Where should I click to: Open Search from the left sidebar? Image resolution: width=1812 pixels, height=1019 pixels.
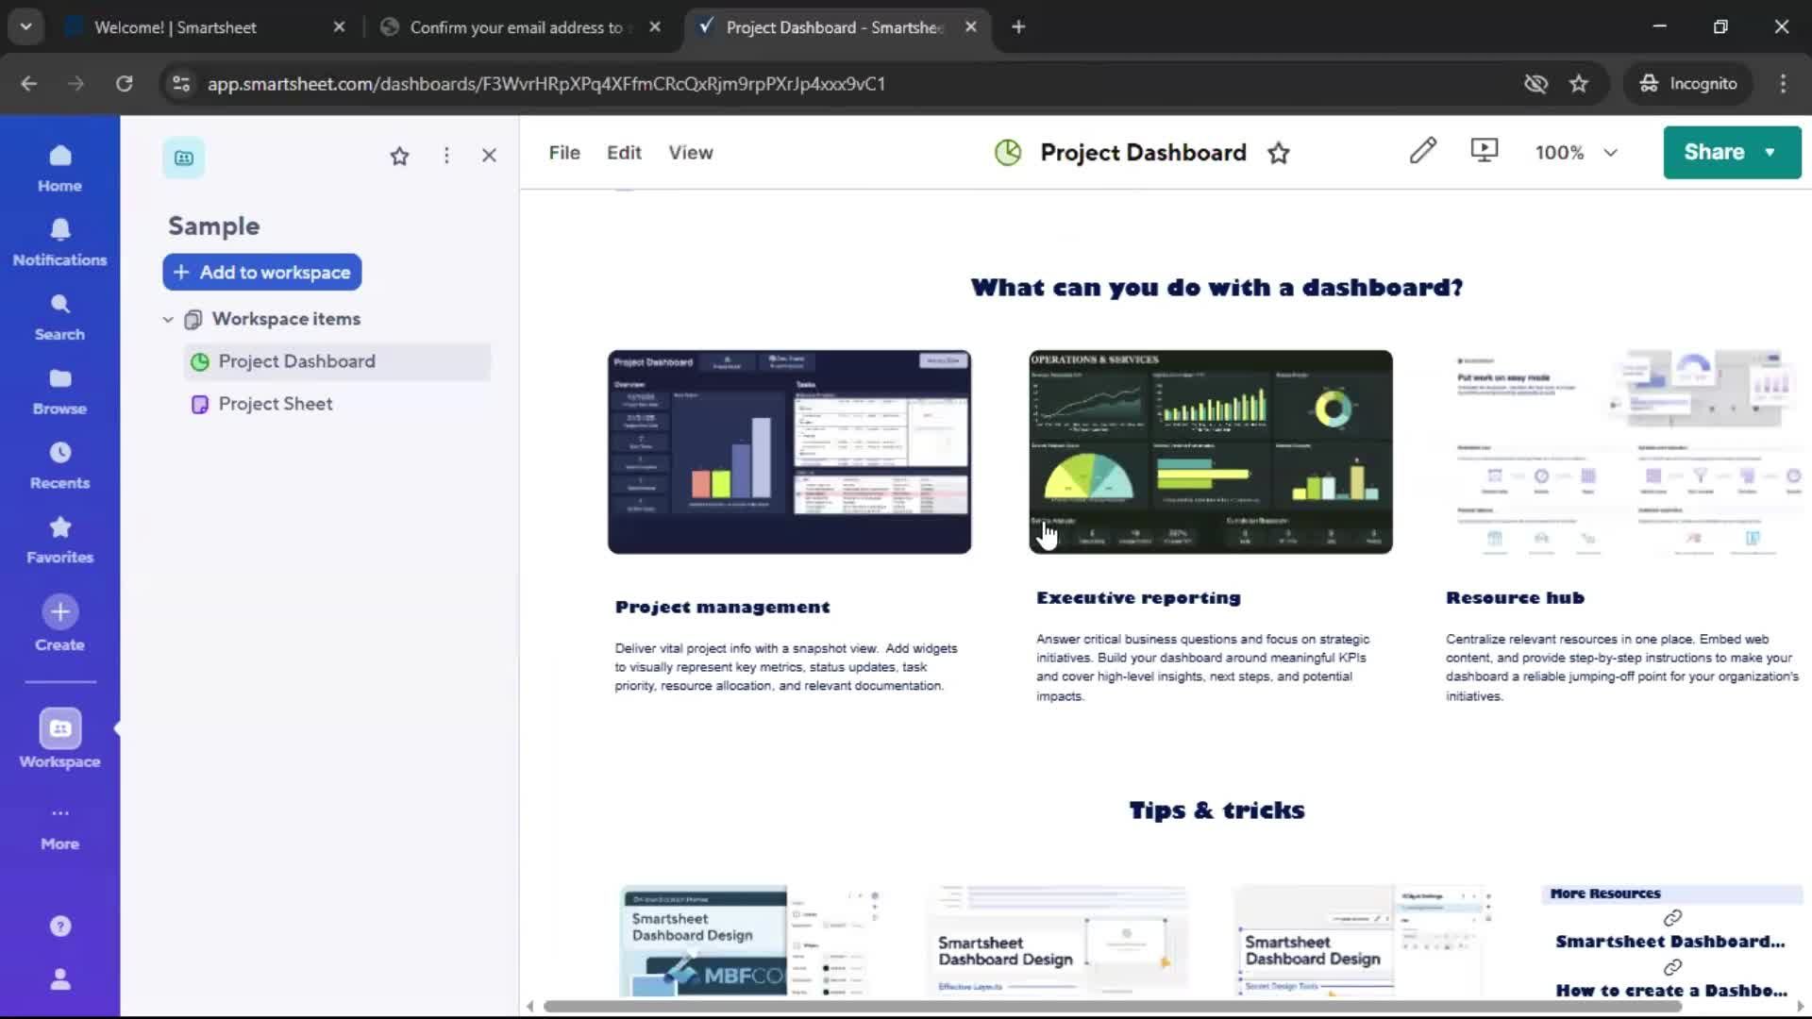(59, 314)
